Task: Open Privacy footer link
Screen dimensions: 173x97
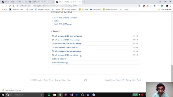Action: [51, 80]
